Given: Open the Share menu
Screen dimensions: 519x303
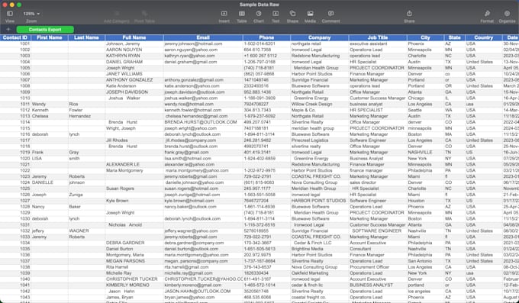Looking at the screenshot, I should 409,14.
